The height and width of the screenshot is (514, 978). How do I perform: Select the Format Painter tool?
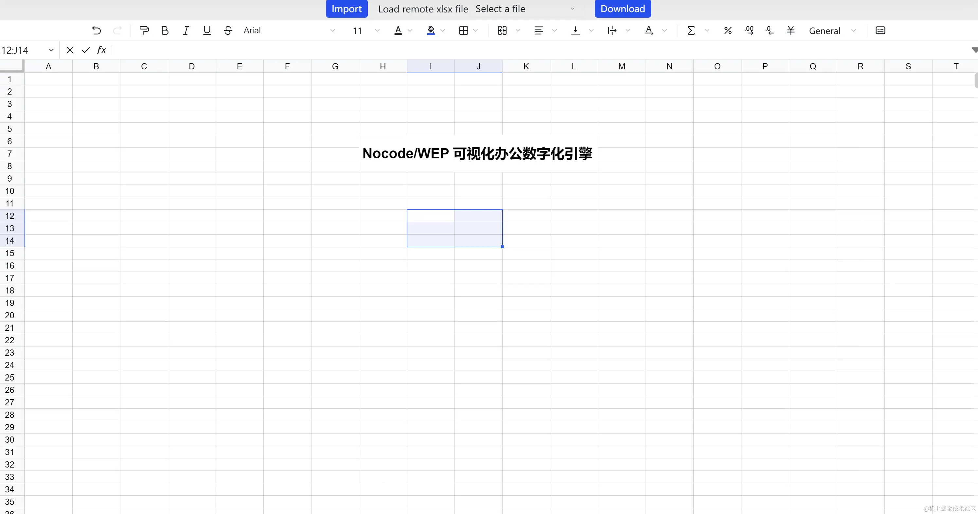(x=144, y=30)
